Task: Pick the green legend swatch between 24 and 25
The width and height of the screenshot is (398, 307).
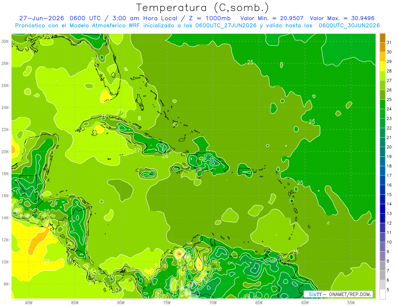Action: (382, 104)
